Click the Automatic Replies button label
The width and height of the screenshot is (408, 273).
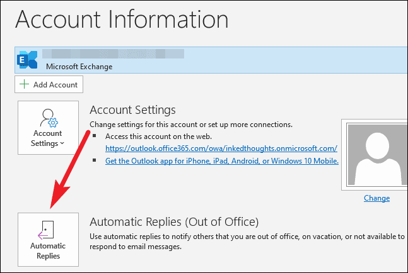pos(48,251)
